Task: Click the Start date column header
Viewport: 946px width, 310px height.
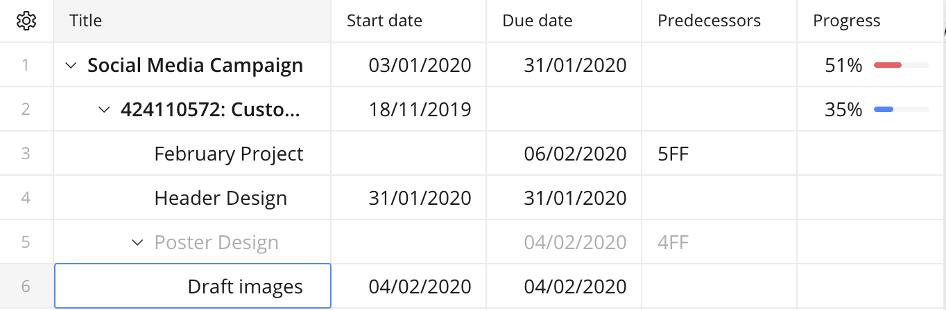Action: tap(384, 21)
